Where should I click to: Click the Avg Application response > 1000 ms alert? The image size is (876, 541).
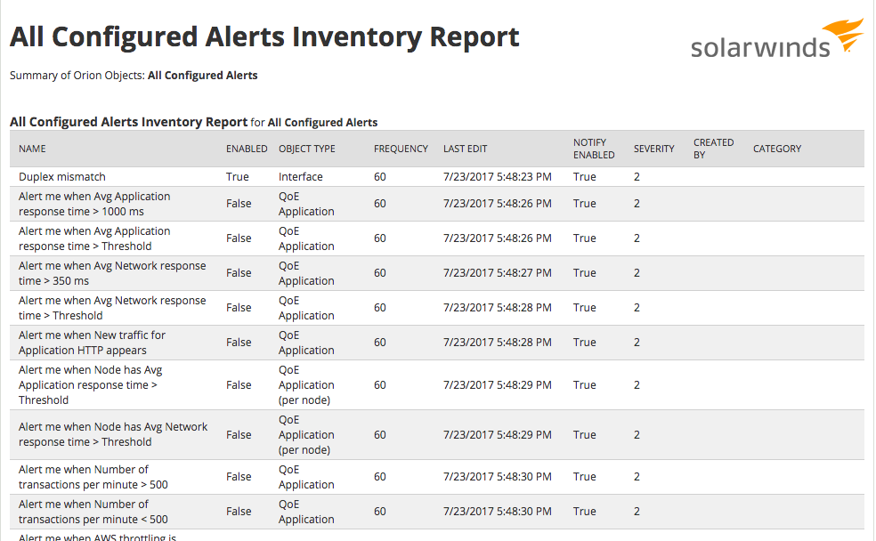click(93, 204)
